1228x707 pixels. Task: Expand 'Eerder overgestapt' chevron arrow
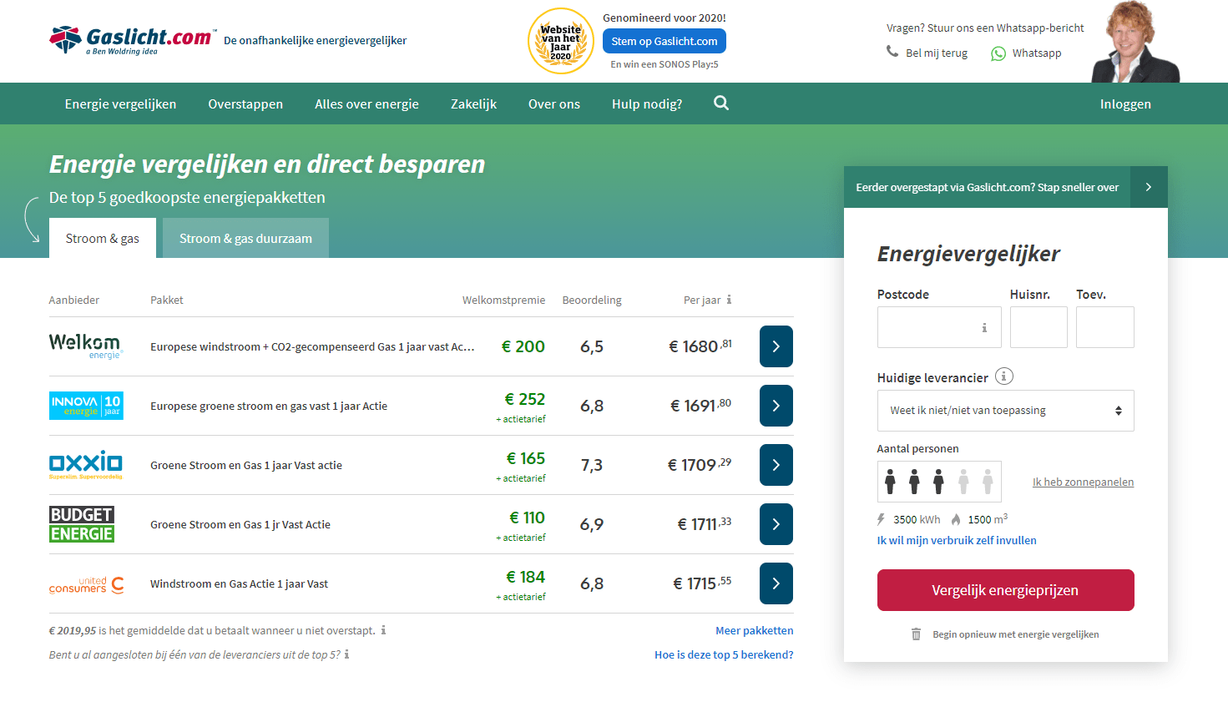tap(1149, 187)
